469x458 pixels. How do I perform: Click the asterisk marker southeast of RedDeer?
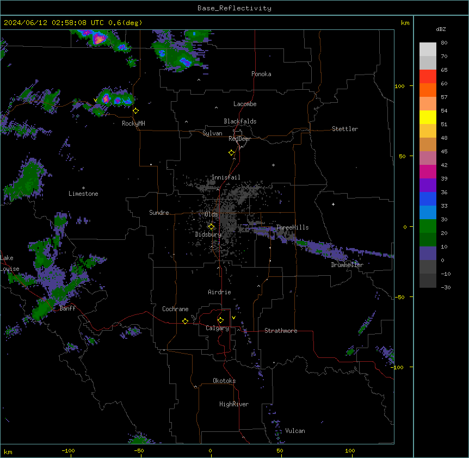(x=273, y=165)
